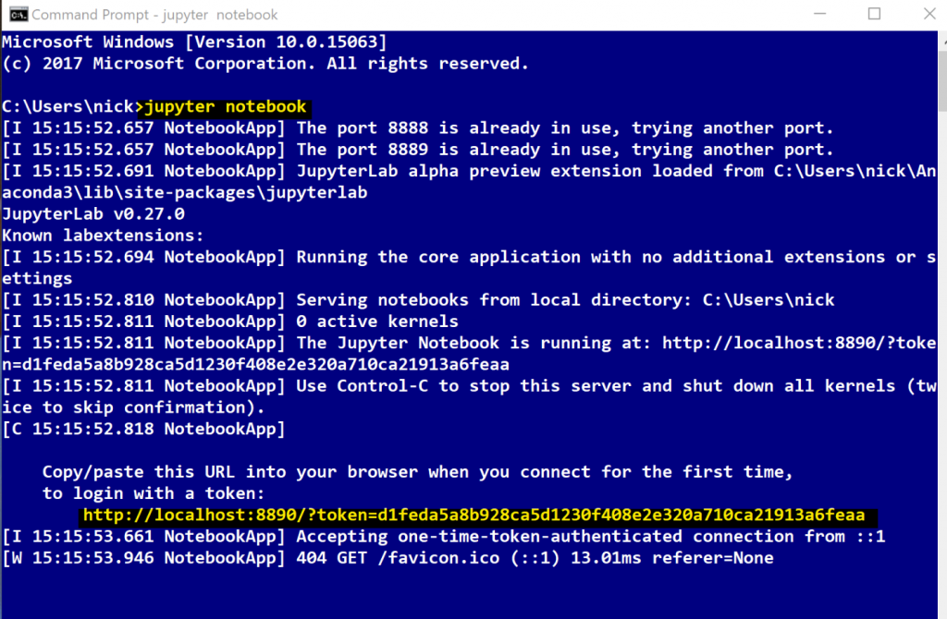
Task: Click the '404 GET /favicon.ico' warning line
Action: pos(387,558)
